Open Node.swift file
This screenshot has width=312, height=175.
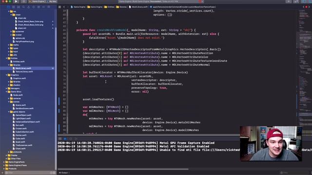[18, 95]
